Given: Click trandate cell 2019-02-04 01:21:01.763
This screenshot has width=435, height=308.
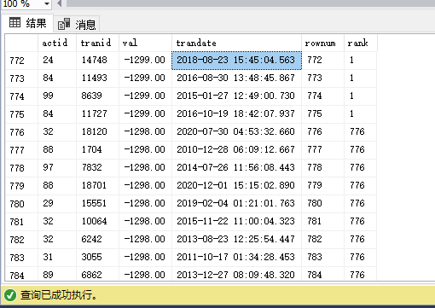Looking at the screenshot, I should [236, 204].
